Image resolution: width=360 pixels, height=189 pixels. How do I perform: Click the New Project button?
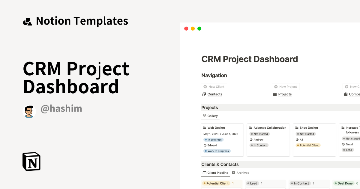pyautogui.click(x=286, y=86)
